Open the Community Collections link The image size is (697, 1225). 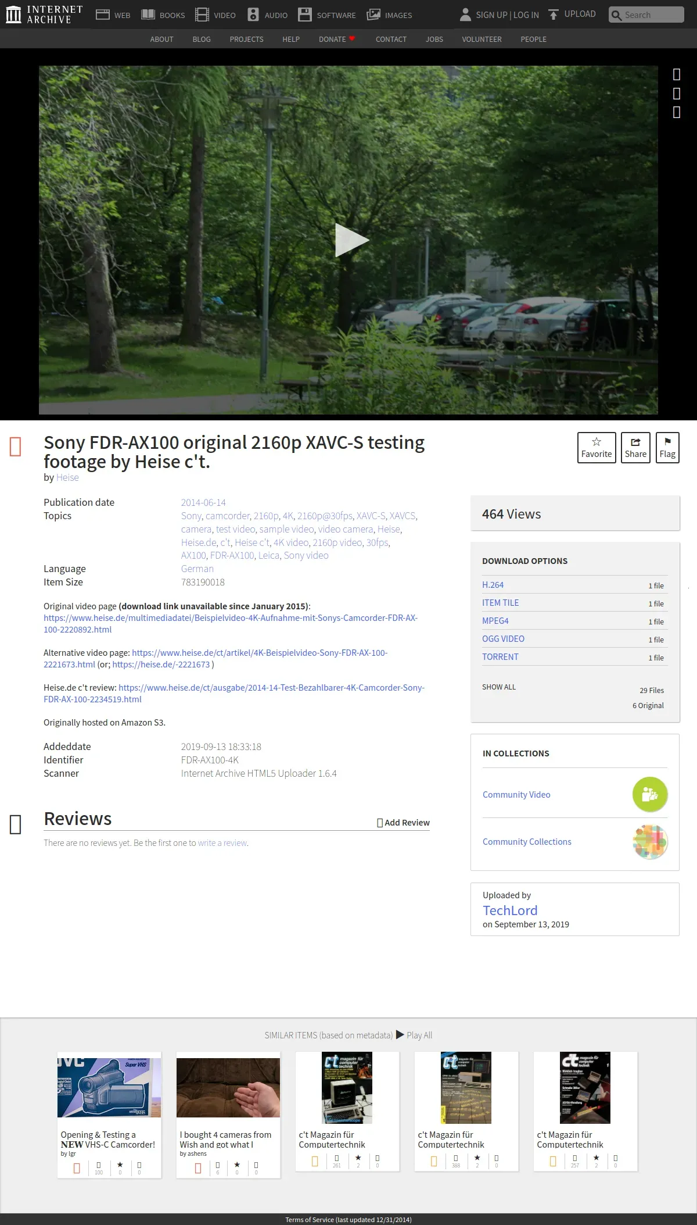coord(527,841)
